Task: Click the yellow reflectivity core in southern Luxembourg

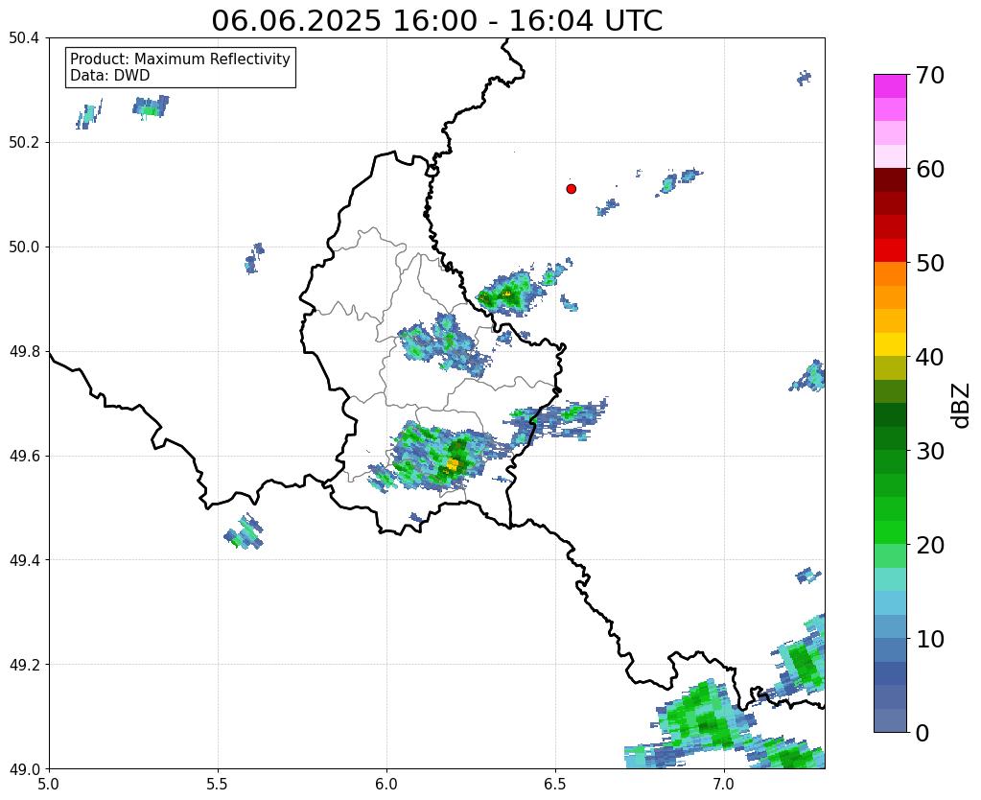Action: tap(453, 464)
